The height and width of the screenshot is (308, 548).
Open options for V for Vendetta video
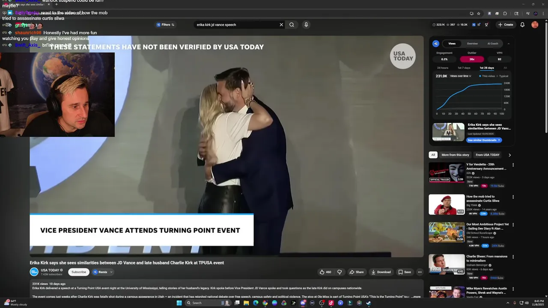point(513,165)
